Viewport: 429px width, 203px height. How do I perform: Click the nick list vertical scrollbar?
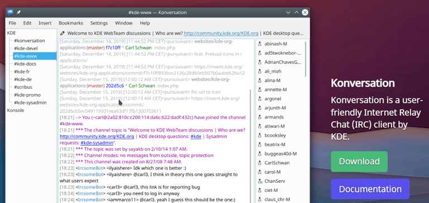tap(306, 59)
